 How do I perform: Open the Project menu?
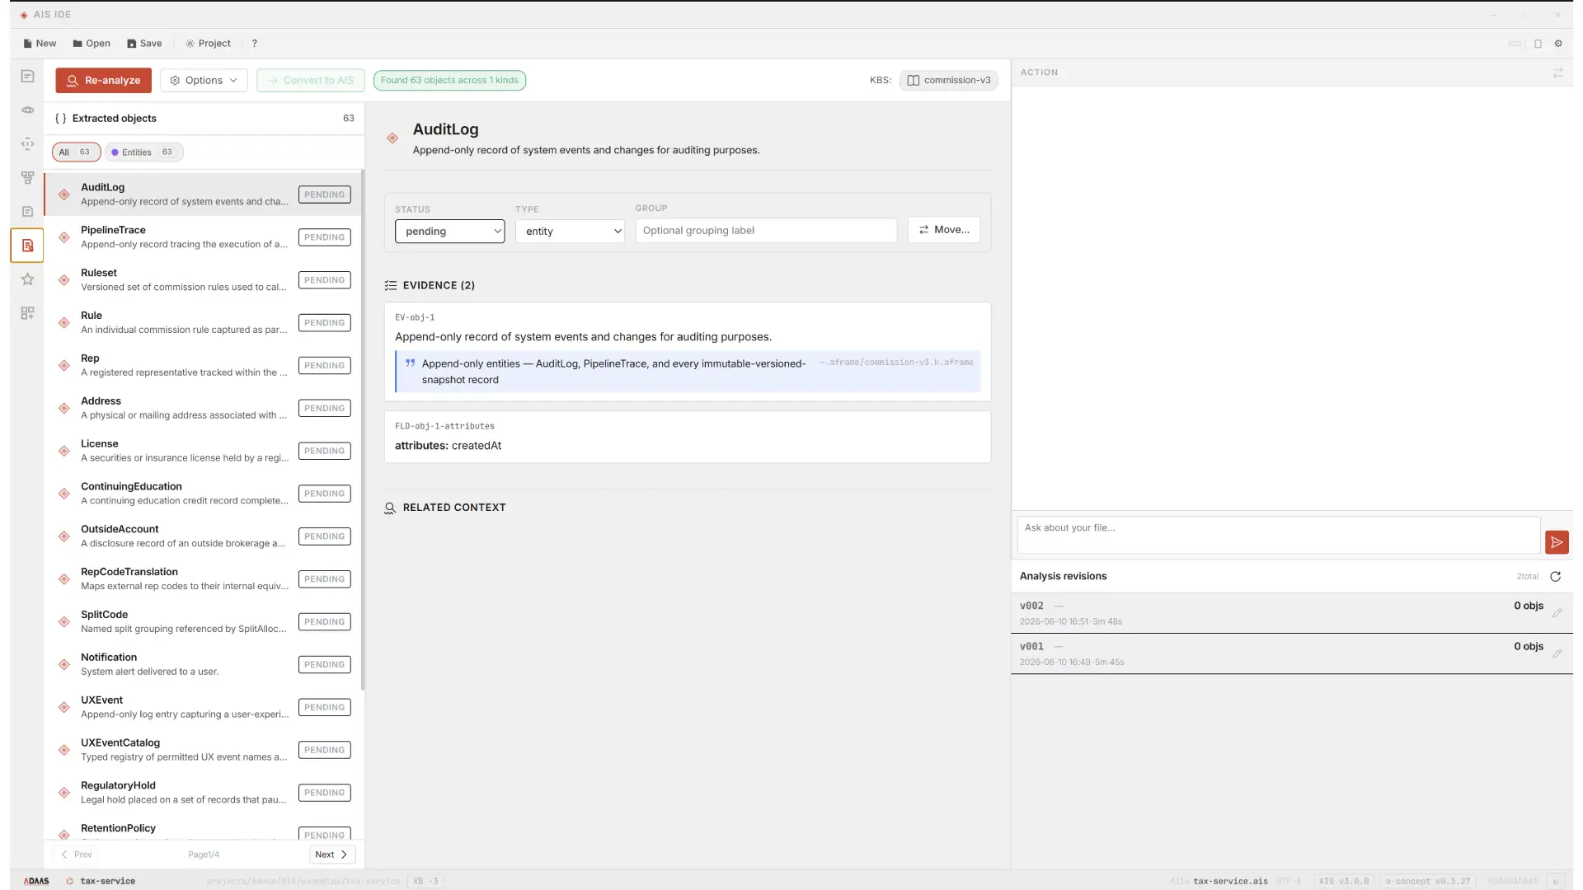click(x=208, y=44)
